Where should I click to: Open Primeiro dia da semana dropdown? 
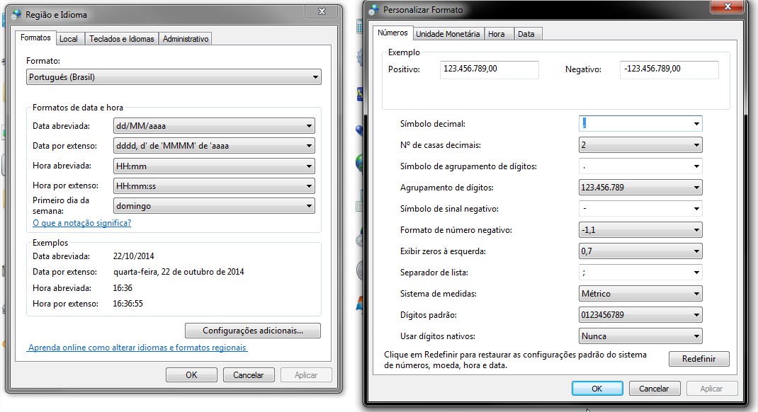tap(214, 206)
